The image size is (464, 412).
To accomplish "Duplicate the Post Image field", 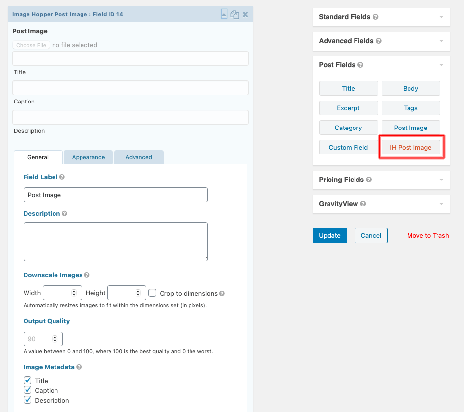I will pos(235,14).
